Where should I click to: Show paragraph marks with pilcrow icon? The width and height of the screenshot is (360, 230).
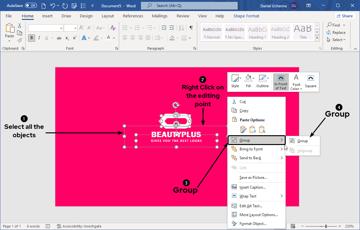tap(191, 28)
